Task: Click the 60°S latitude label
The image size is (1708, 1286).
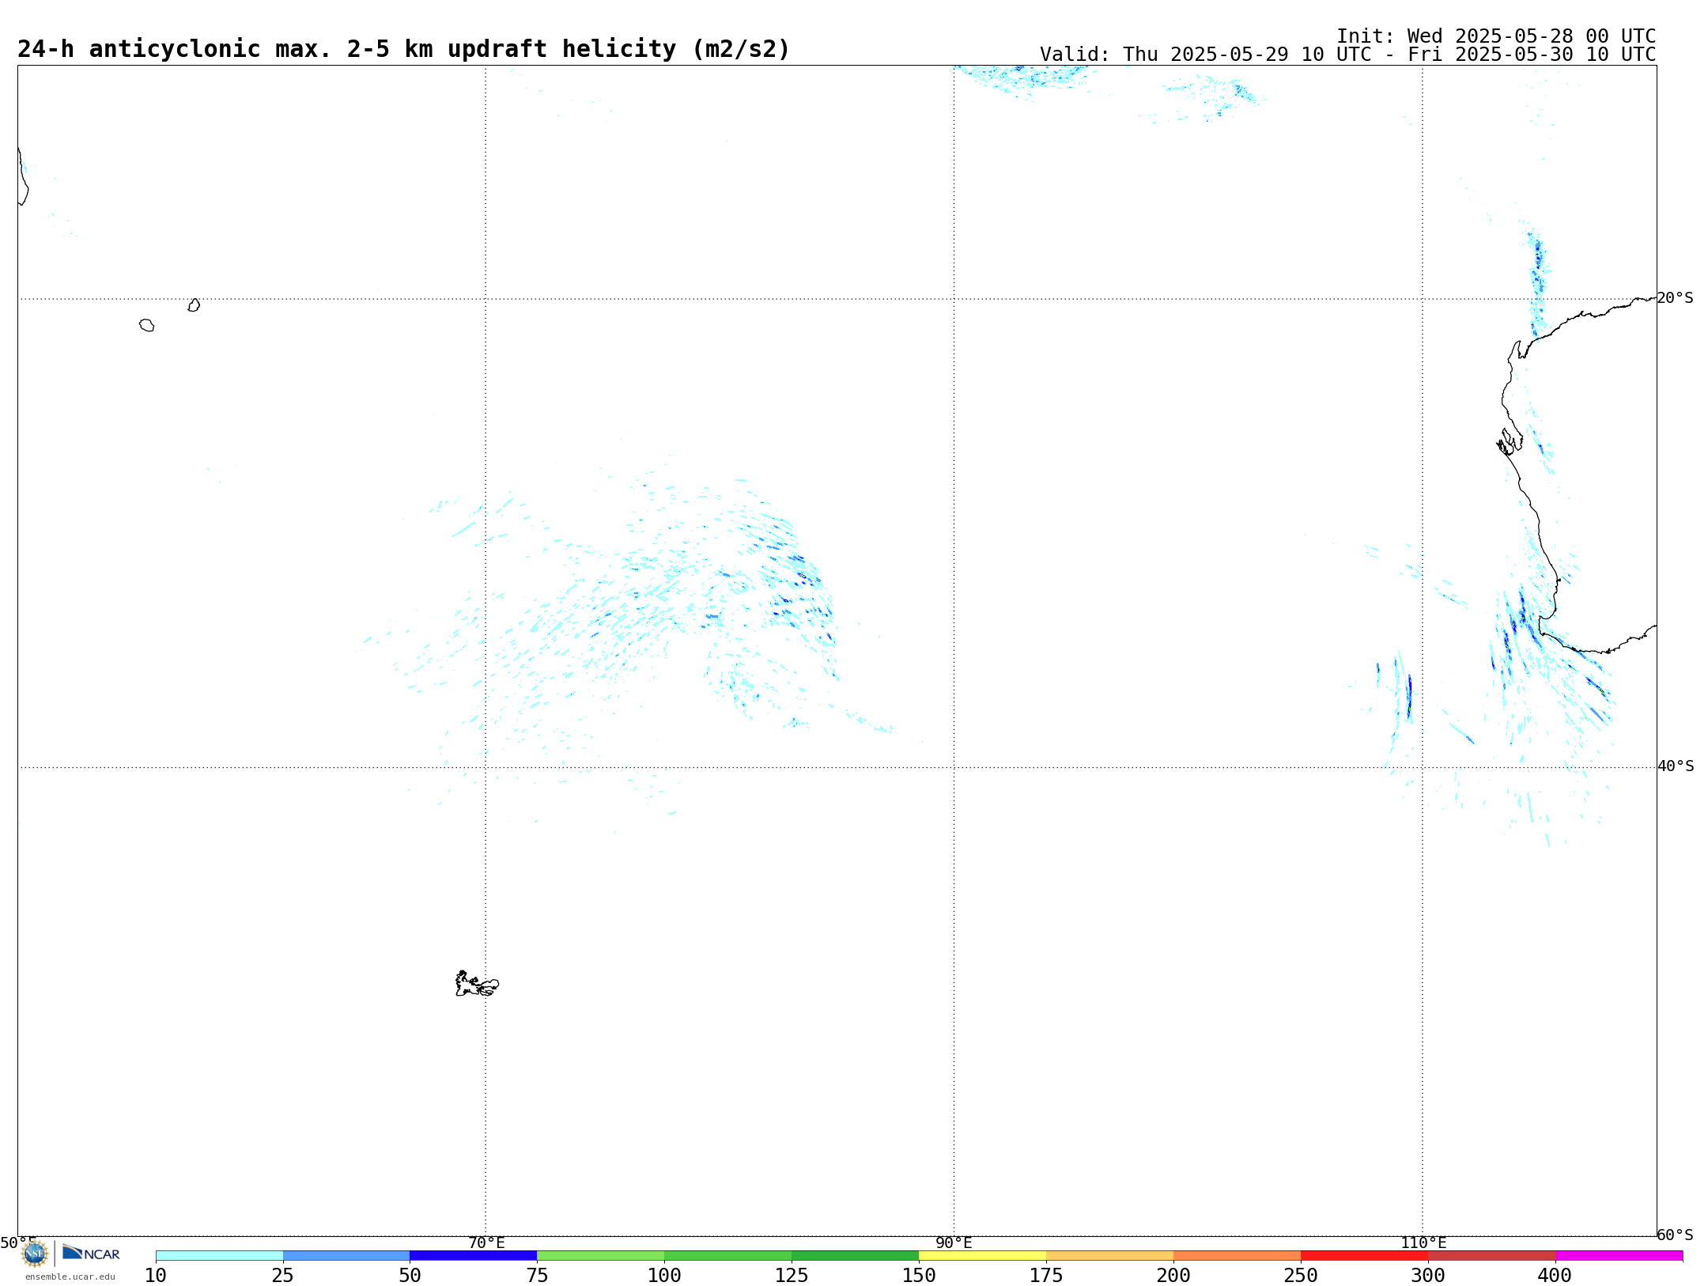Action: pos(1676,1235)
